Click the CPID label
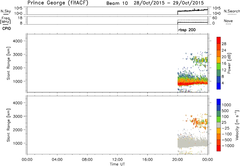 tap(7, 28)
